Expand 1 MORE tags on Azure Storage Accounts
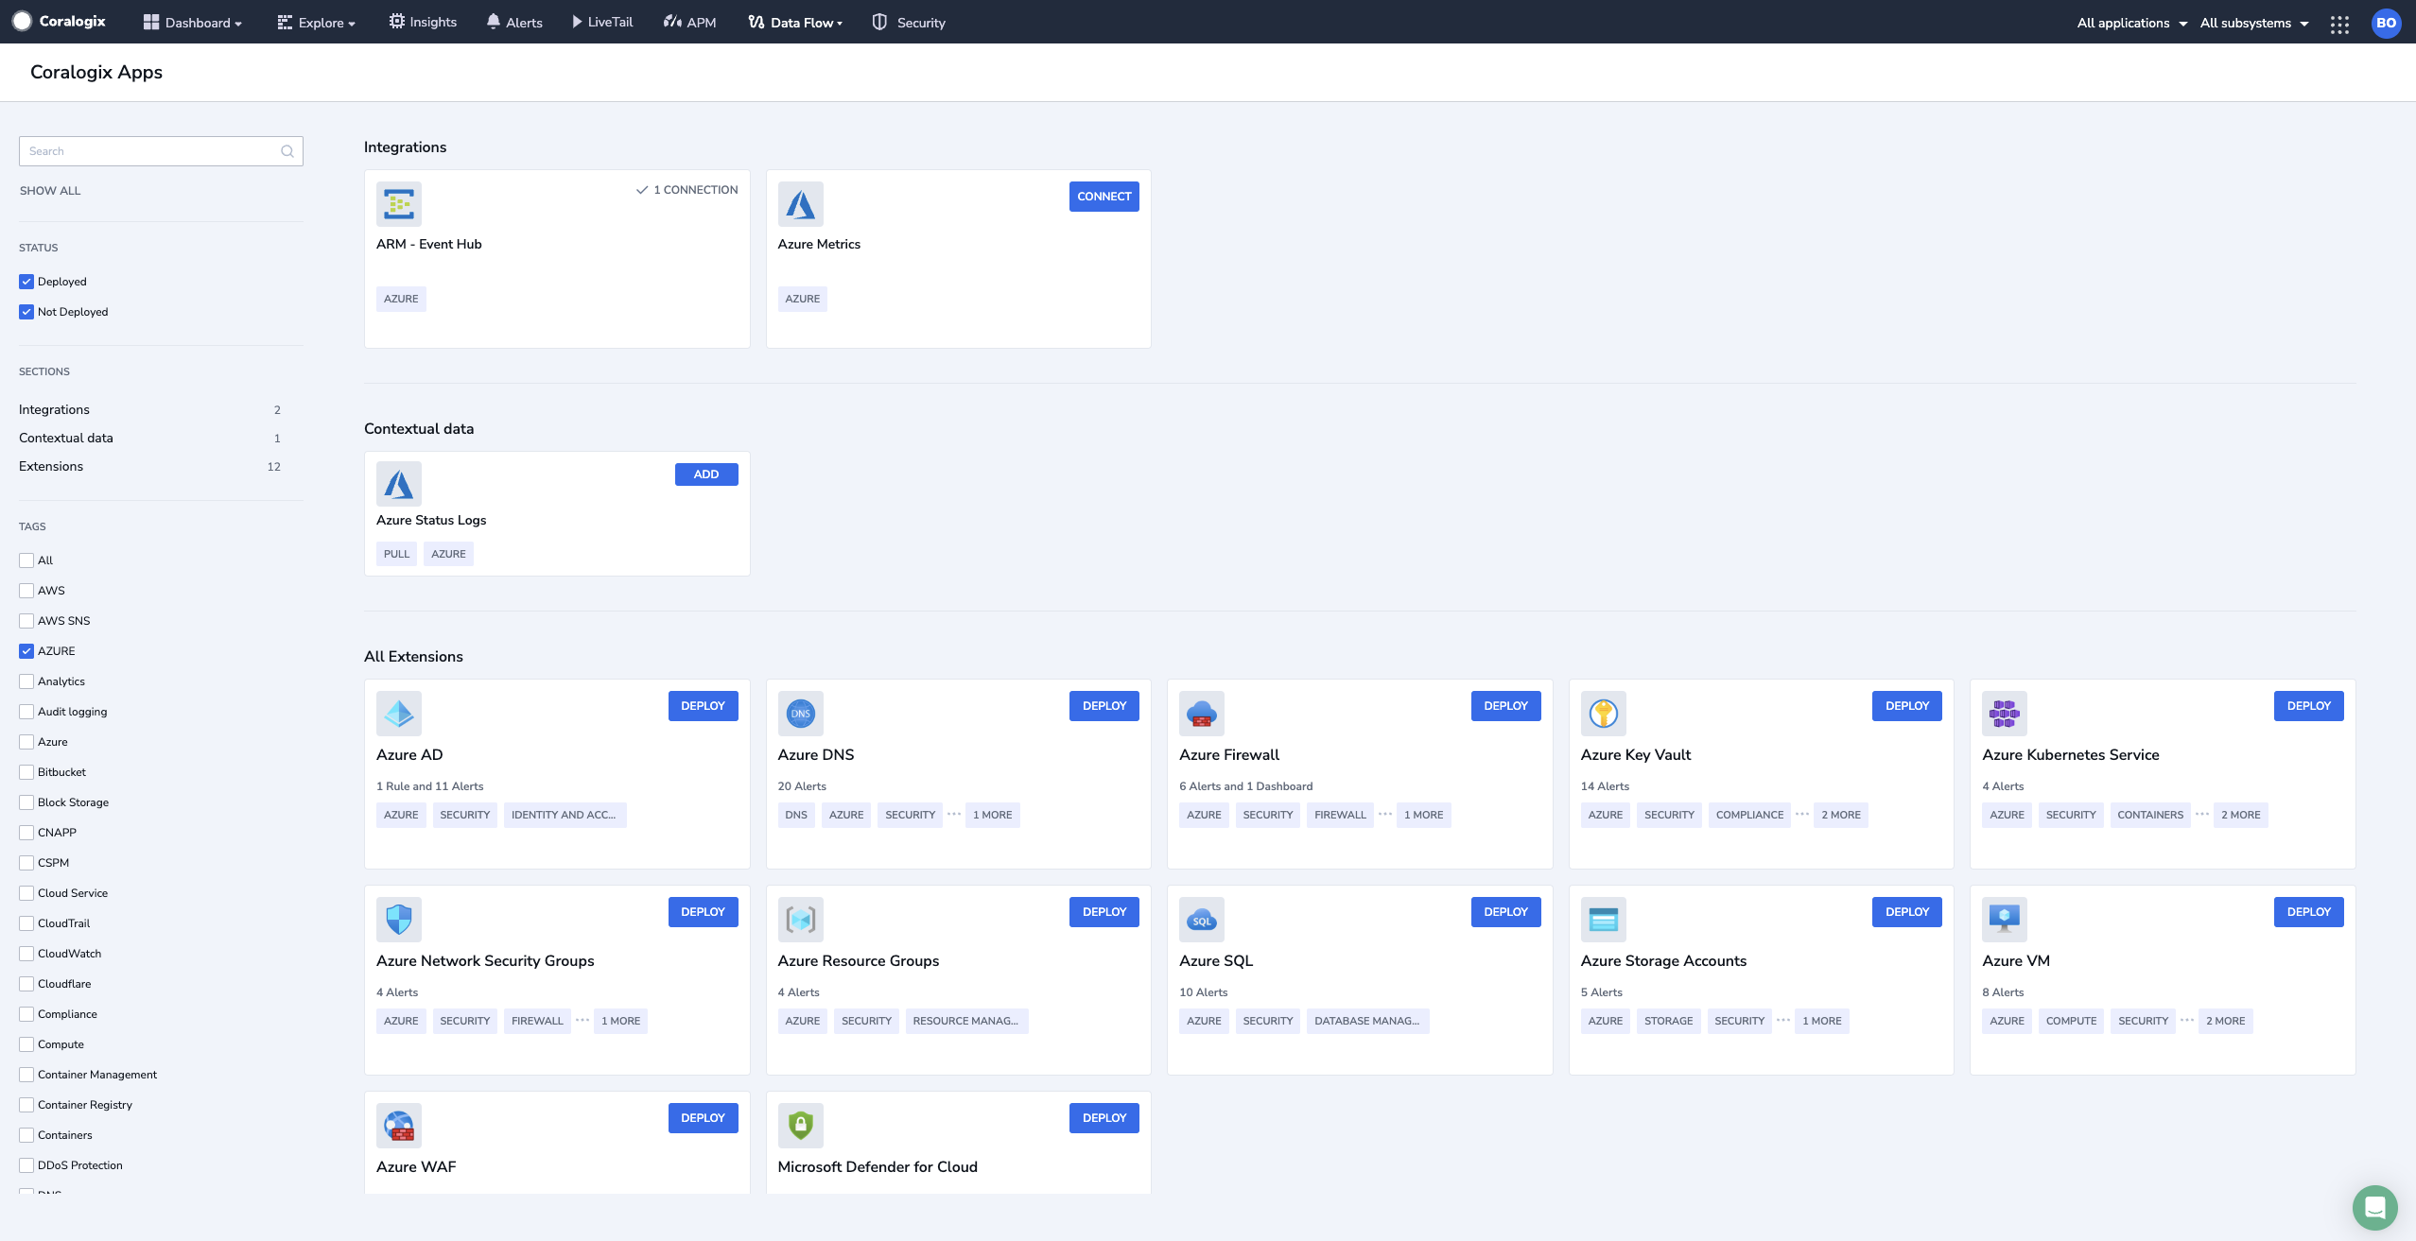2416x1241 pixels. (x=1821, y=1021)
